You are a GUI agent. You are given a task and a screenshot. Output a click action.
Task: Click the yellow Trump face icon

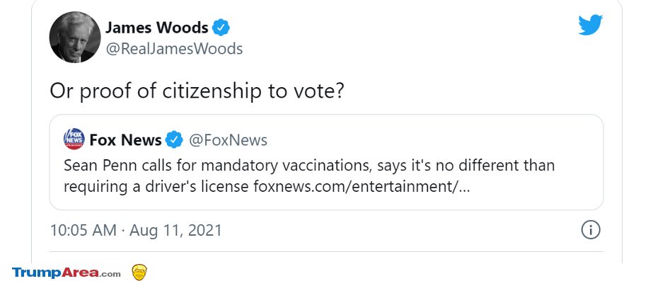(x=139, y=272)
